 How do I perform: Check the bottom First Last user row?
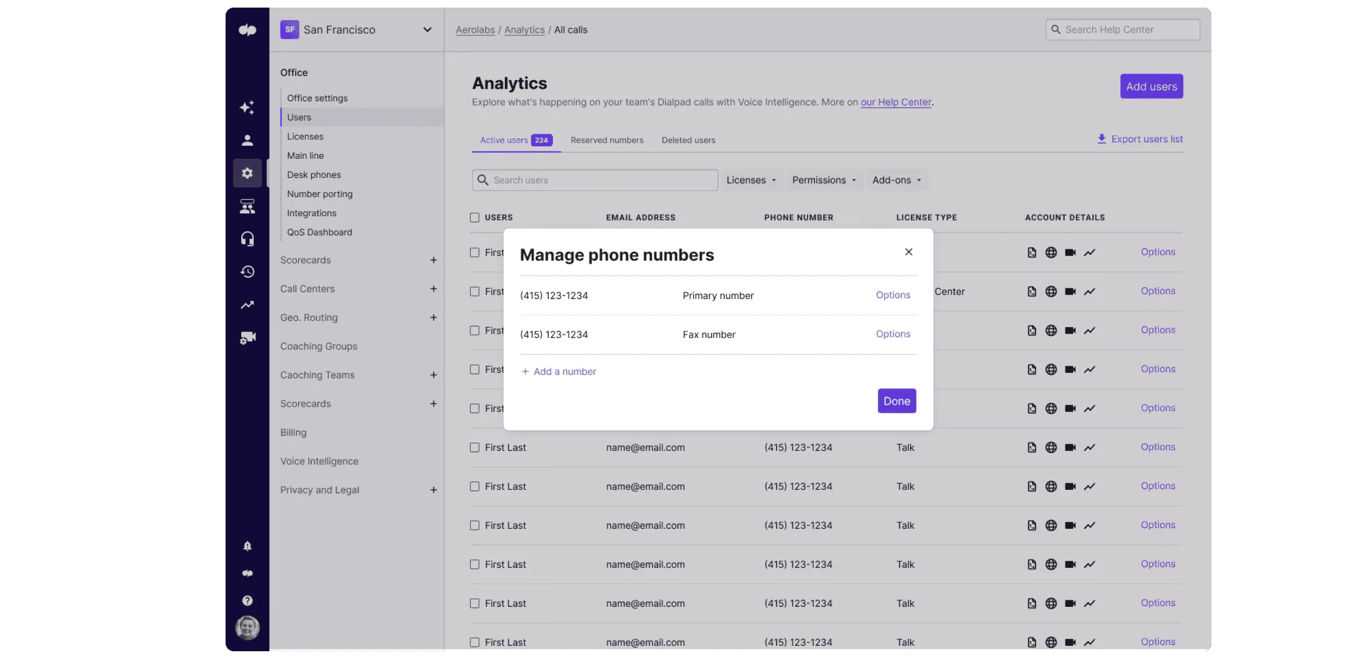coord(474,642)
